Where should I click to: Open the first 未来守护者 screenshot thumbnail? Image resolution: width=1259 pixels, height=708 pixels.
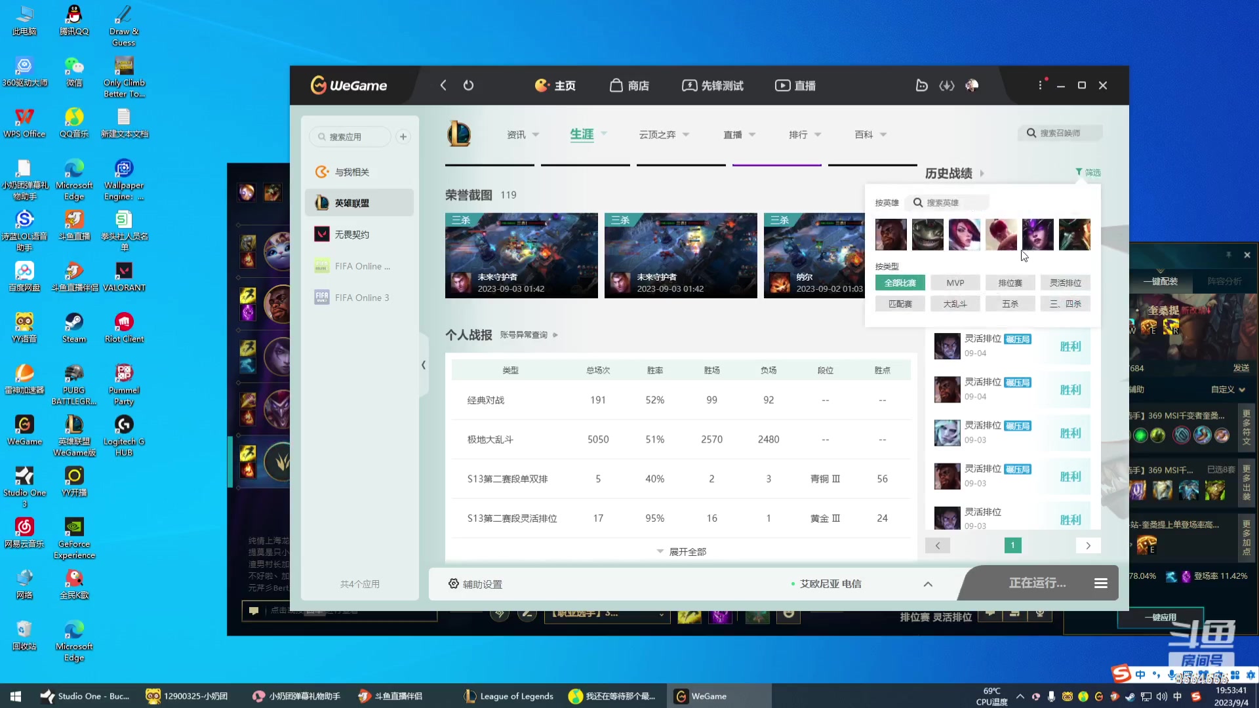click(521, 256)
